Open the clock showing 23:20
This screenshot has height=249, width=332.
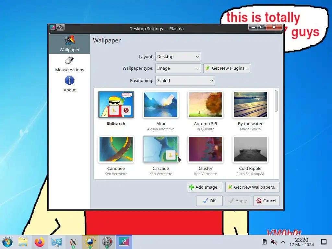point(302,242)
